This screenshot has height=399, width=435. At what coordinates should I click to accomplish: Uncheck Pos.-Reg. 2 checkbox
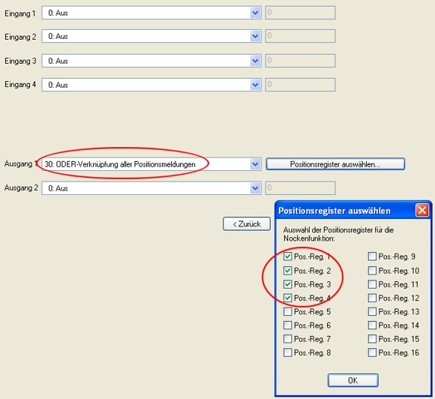coord(288,270)
